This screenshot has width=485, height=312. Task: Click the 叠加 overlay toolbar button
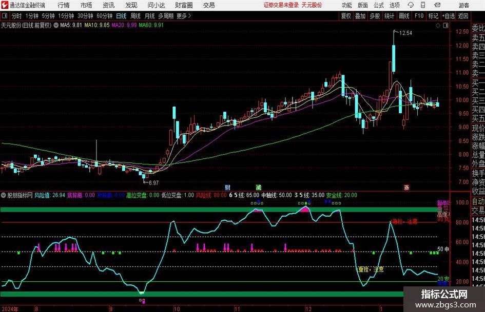(x=360, y=16)
